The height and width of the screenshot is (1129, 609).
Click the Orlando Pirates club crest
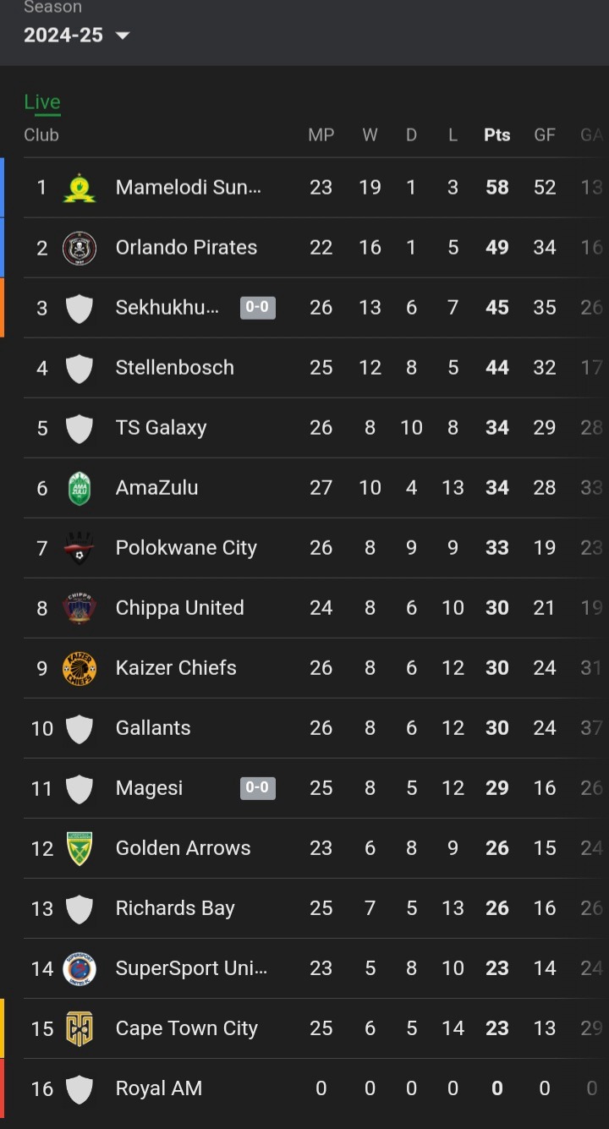(80, 248)
